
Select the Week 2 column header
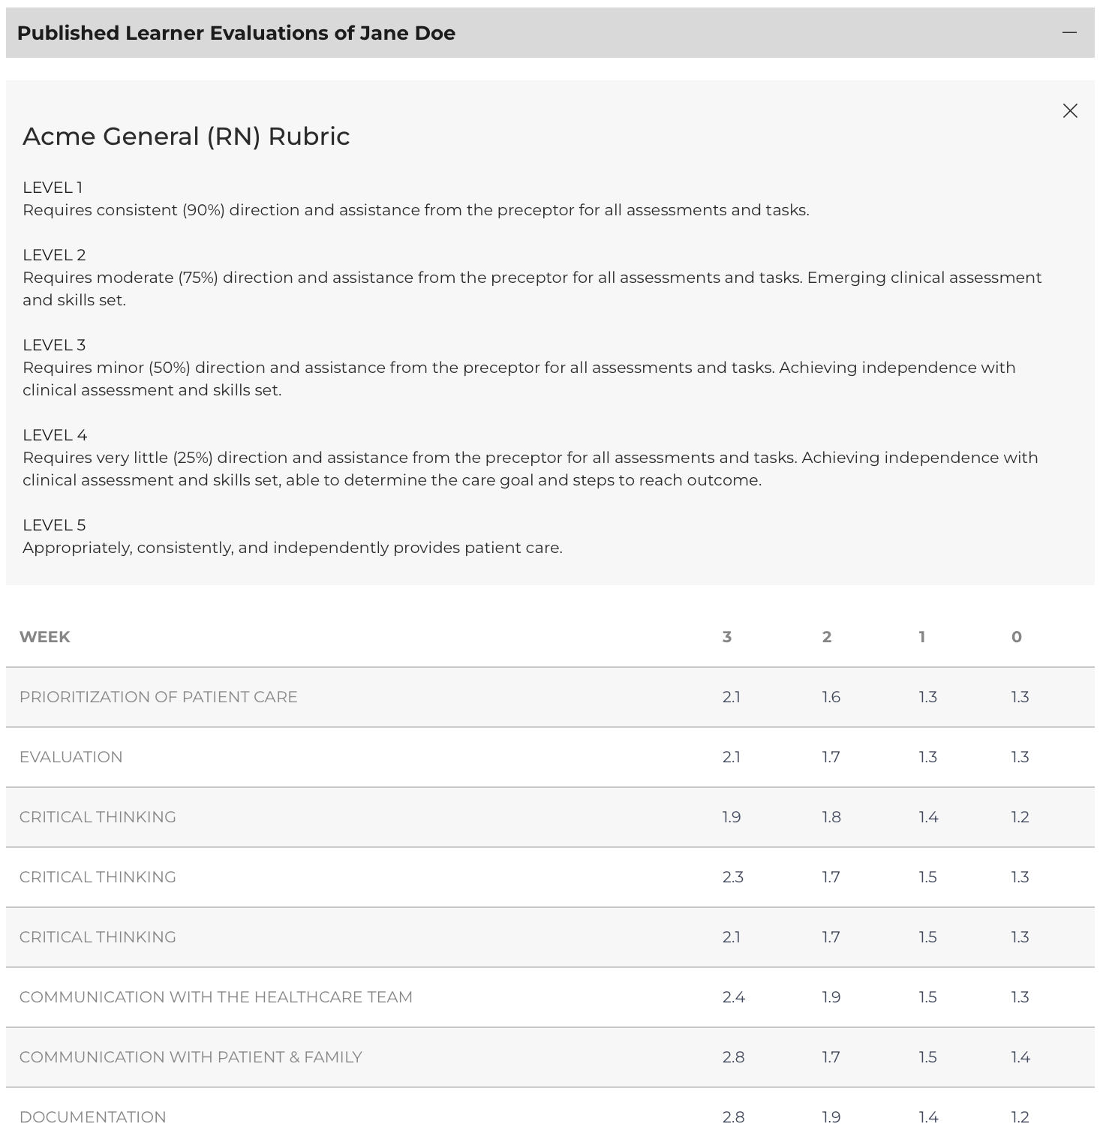tap(827, 637)
